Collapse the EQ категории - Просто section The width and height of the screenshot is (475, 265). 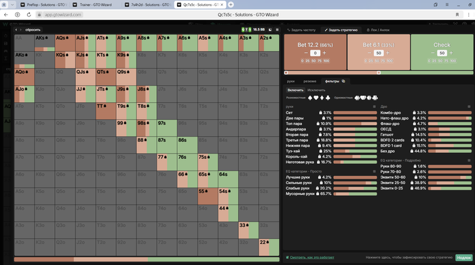[x=374, y=171]
